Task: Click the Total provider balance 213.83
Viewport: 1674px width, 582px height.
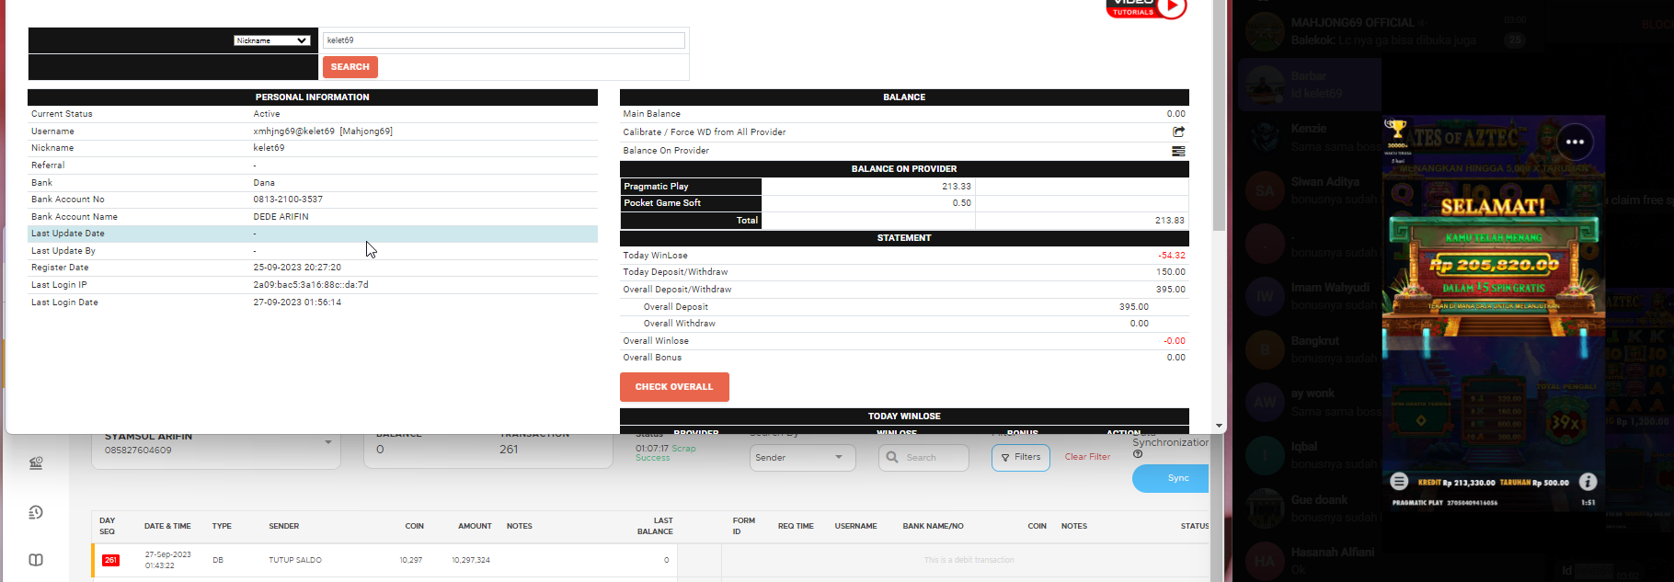Action: (1170, 221)
